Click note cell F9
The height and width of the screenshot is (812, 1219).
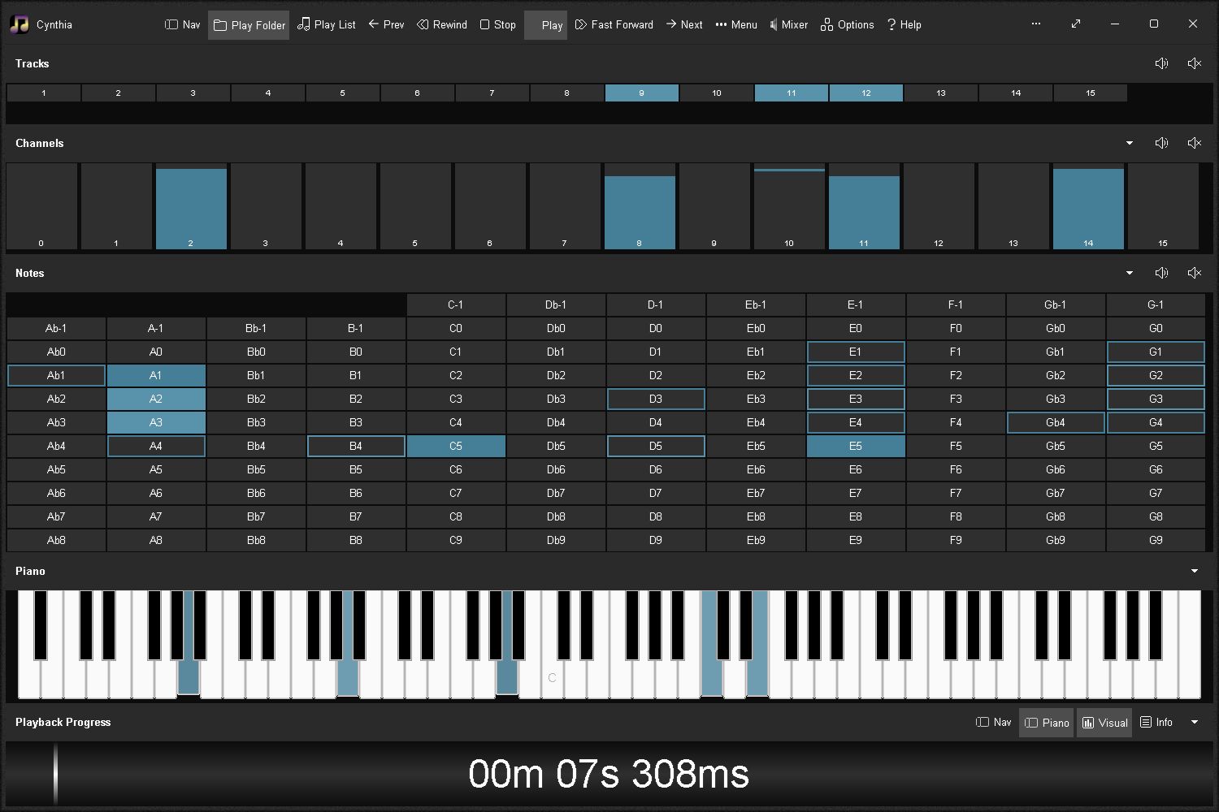point(956,540)
